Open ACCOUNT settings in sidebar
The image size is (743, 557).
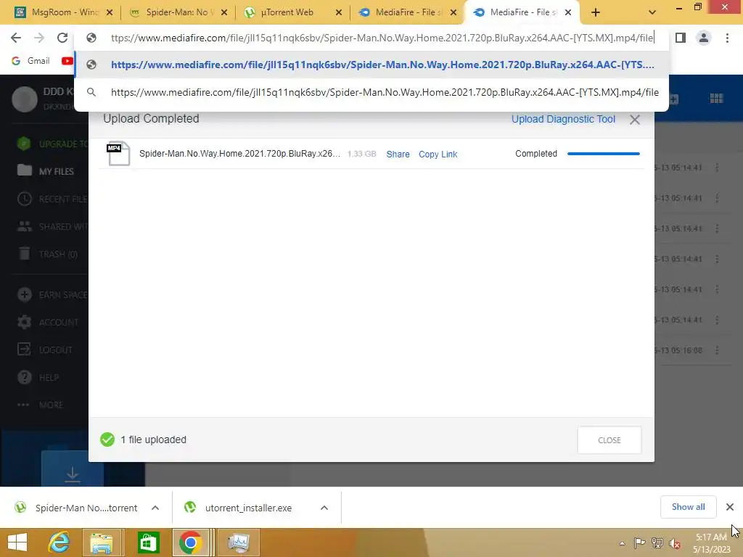pos(47,322)
